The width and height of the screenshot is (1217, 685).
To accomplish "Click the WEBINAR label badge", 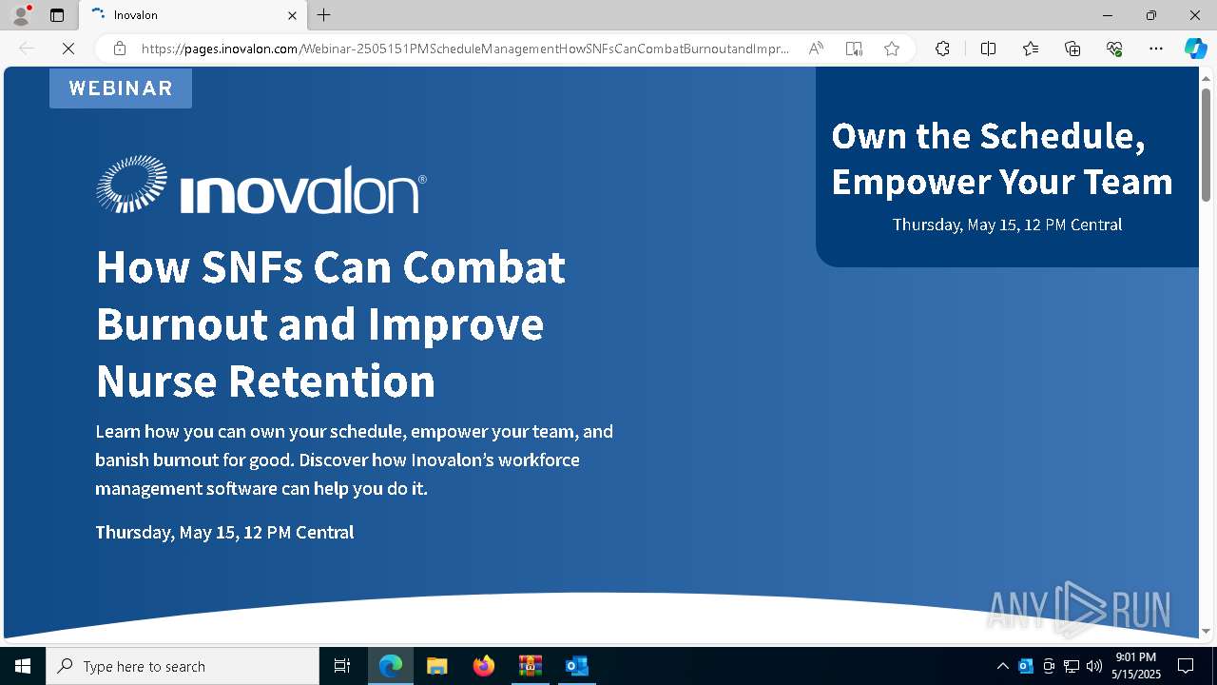I will (121, 88).
